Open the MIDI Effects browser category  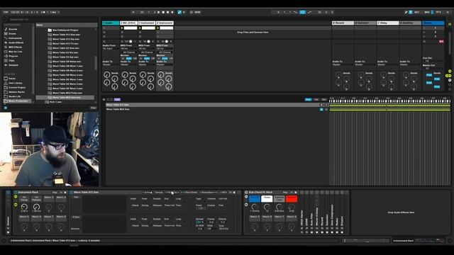tap(15, 47)
